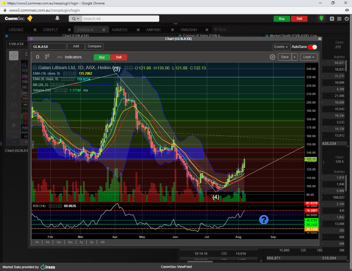Toggle the AutoSave switch
The height and width of the screenshot is (271, 352).
coord(312,47)
